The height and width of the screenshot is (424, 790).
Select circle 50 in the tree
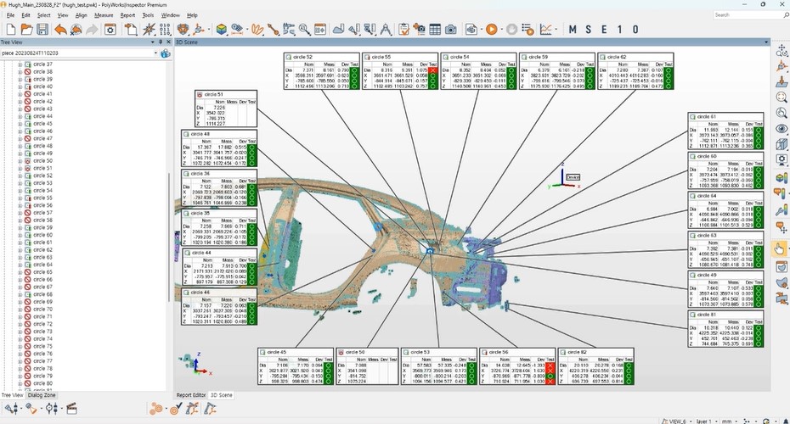pos(42,161)
